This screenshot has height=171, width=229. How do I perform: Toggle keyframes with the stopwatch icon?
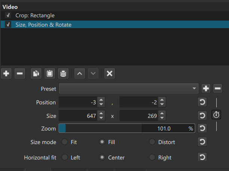(x=216, y=115)
